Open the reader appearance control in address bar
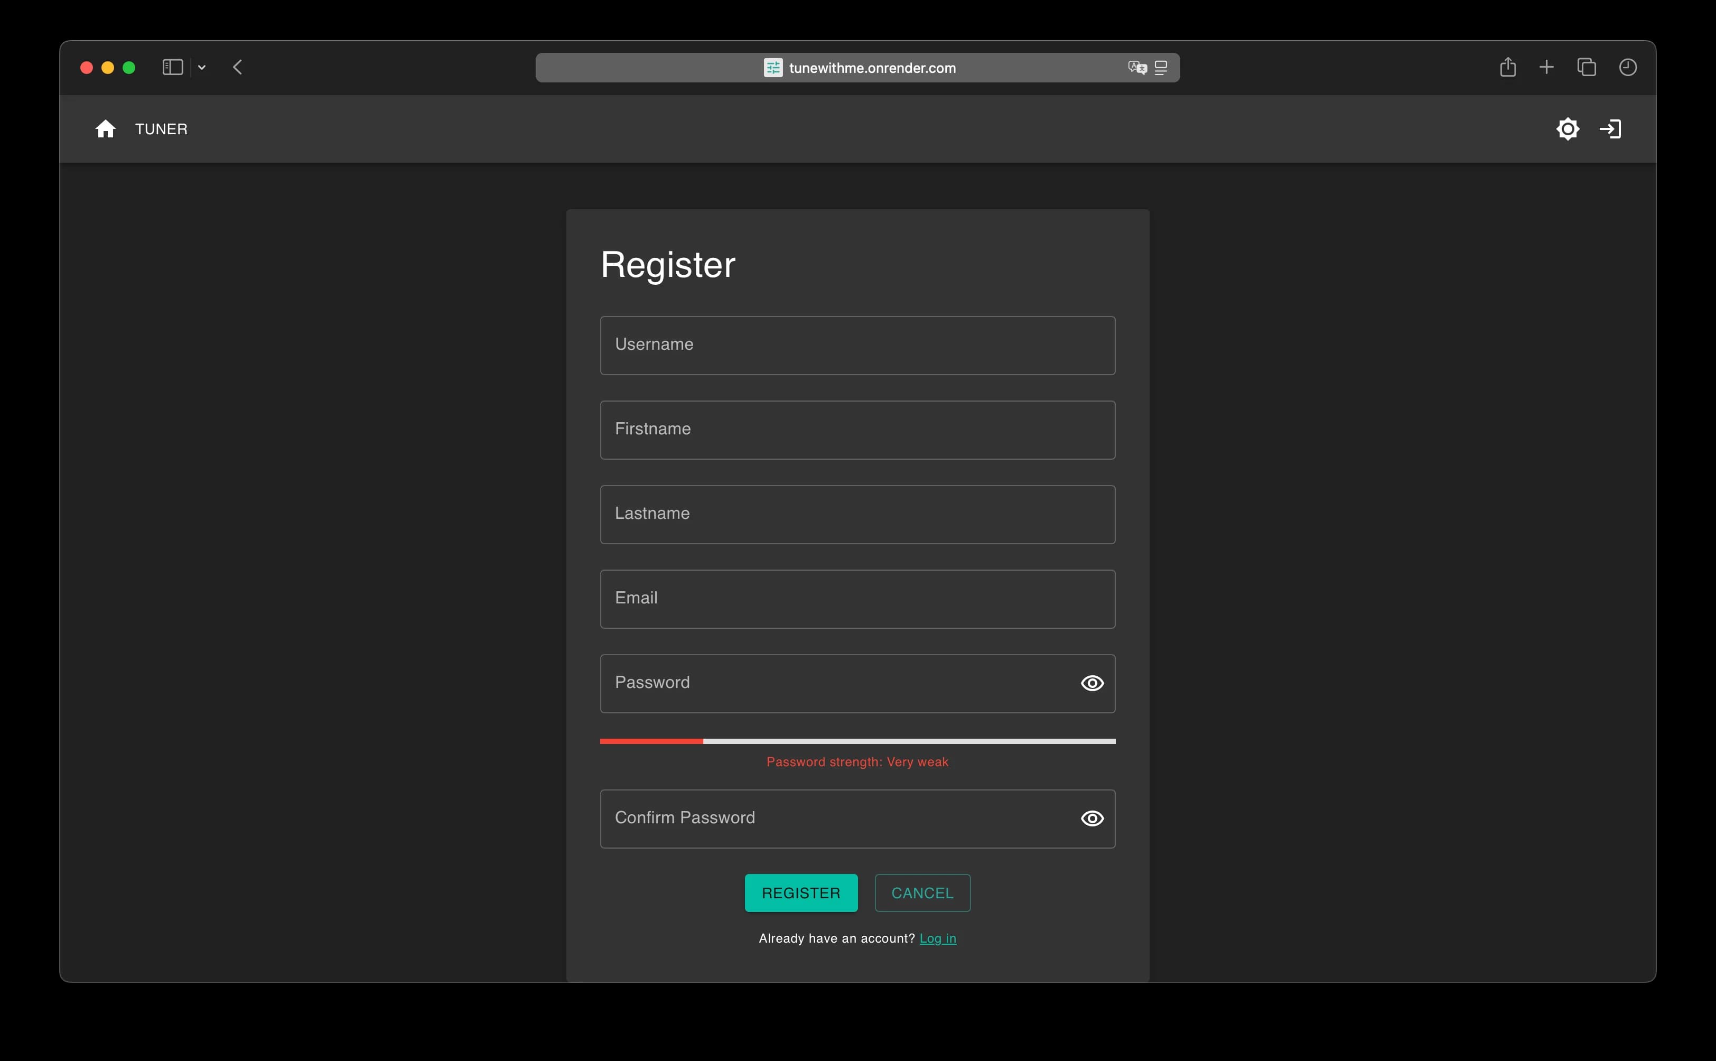Image resolution: width=1716 pixels, height=1061 pixels. pos(1161,67)
